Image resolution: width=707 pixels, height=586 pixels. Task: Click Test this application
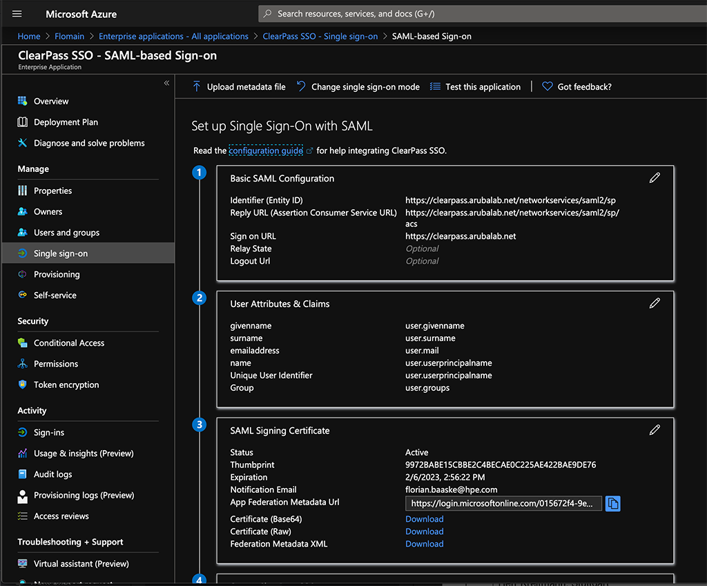click(483, 87)
